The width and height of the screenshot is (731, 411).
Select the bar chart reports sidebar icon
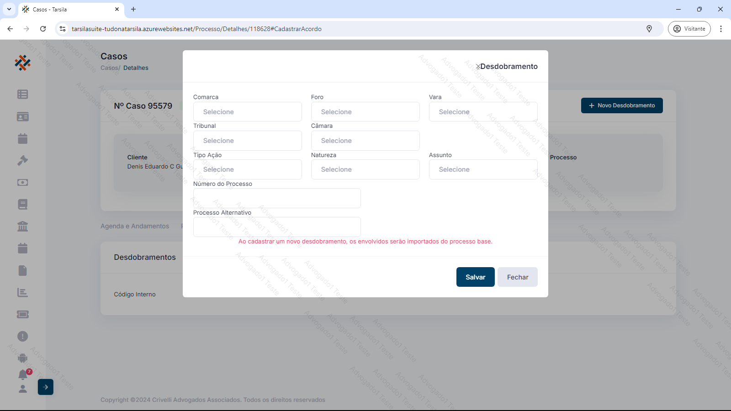coord(22,292)
